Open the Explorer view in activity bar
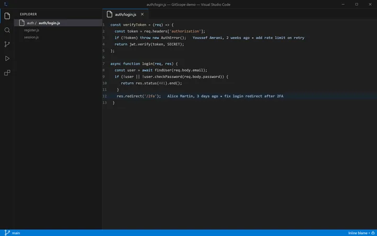The width and height of the screenshot is (377, 236). point(7,16)
